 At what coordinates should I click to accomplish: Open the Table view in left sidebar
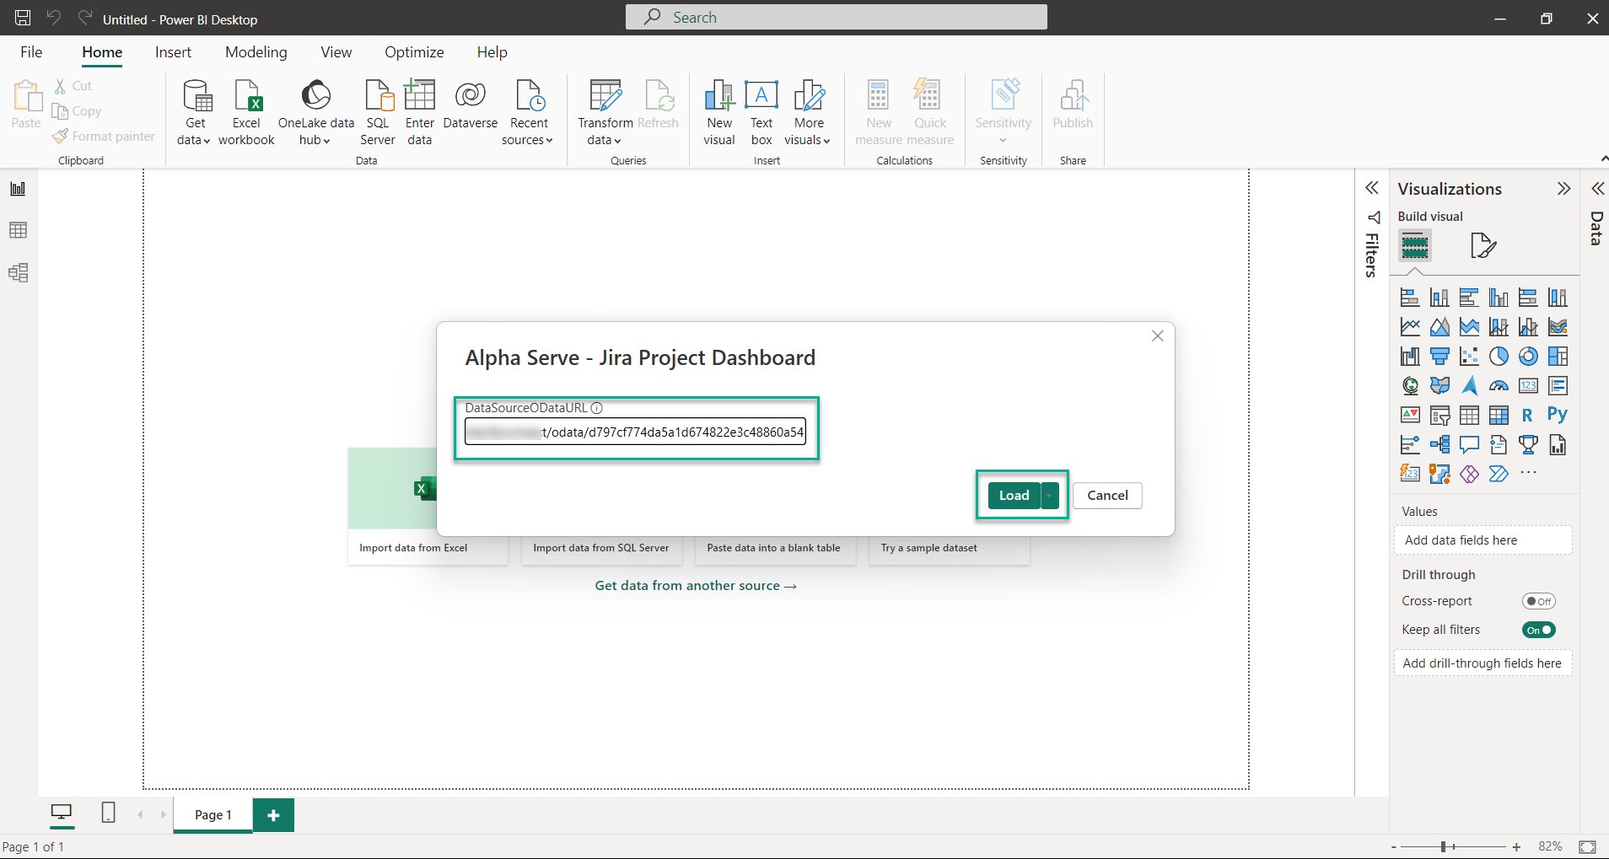[x=18, y=230]
